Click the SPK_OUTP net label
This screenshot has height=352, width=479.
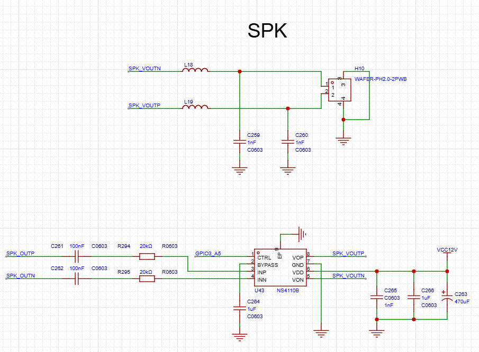(21, 254)
